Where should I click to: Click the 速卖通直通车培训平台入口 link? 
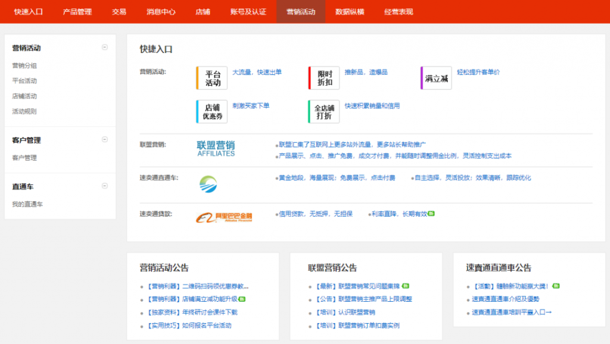click(x=511, y=312)
